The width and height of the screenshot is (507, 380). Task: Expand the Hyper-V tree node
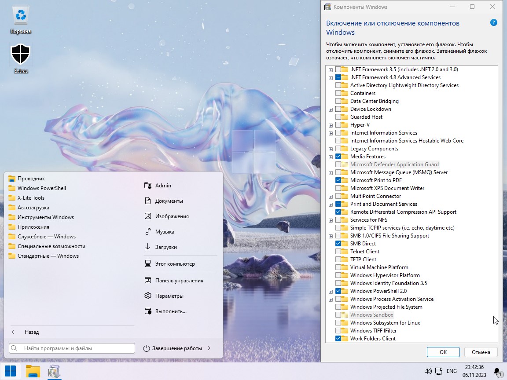tap(331, 125)
